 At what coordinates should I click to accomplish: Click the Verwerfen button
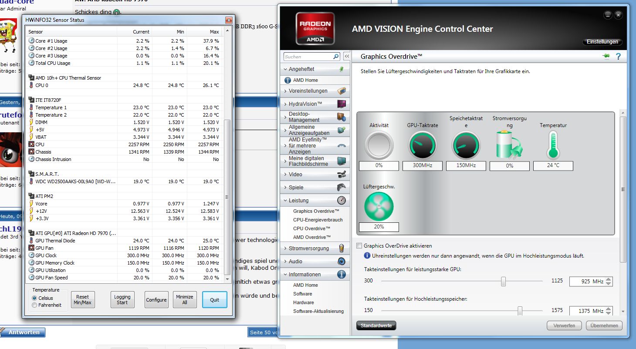[x=565, y=326]
